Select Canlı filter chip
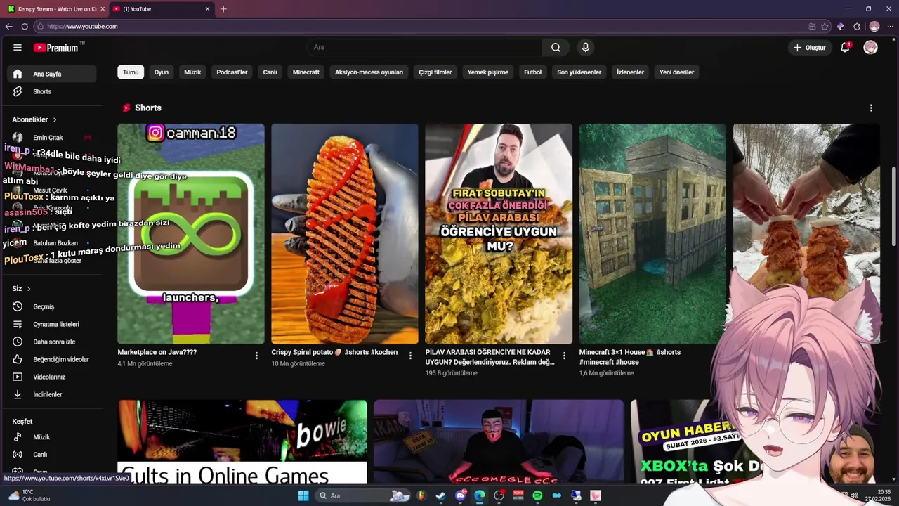This screenshot has width=899, height=506. [x=270, y=72]
